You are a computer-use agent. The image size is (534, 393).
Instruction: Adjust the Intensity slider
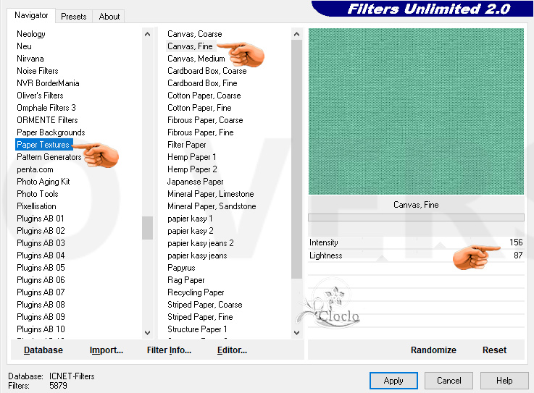tap(417, 242)
